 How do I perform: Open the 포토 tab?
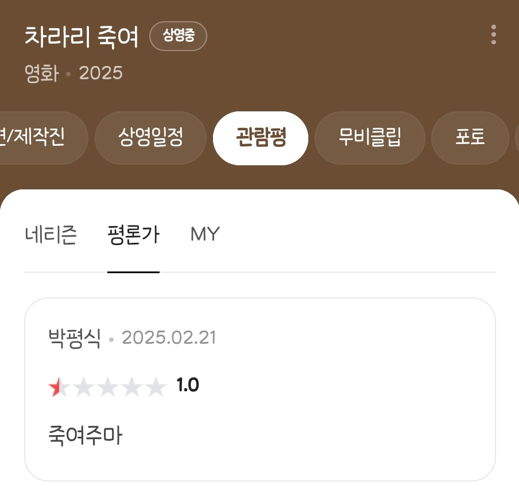click(470, 137)
